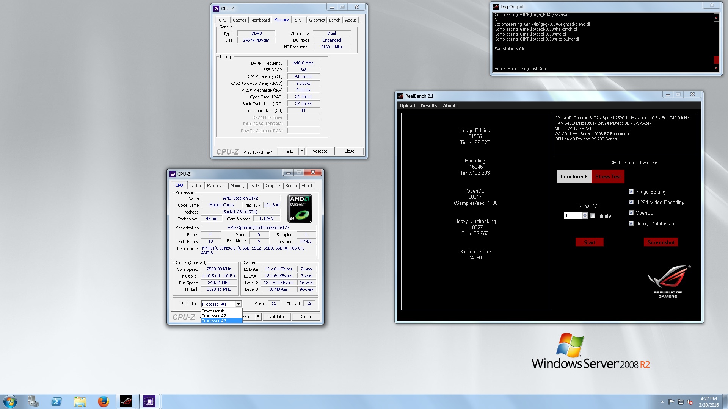Open the Caches tab in Memory window
The image size is (728, 409).
pos(239,20)
